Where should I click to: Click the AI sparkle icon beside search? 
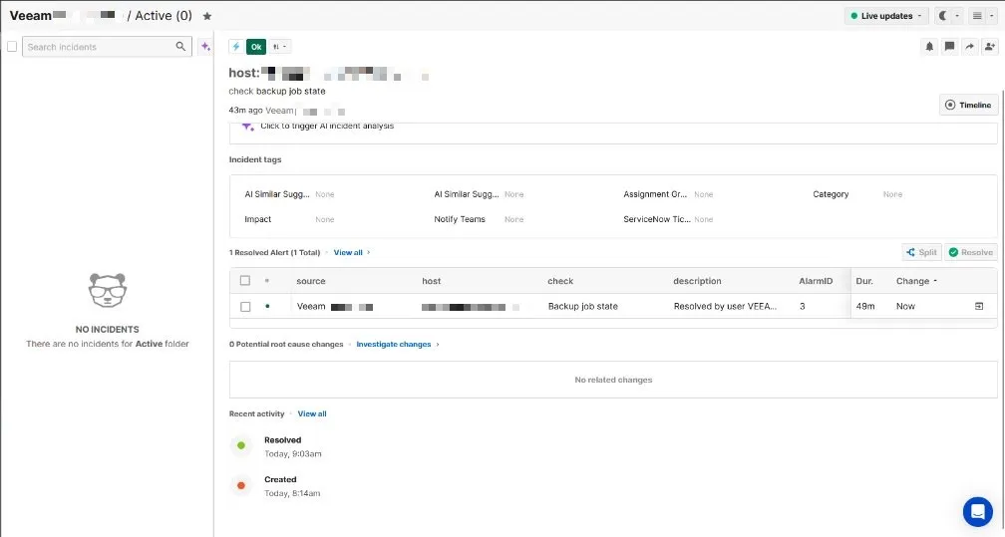pos(205,47)
